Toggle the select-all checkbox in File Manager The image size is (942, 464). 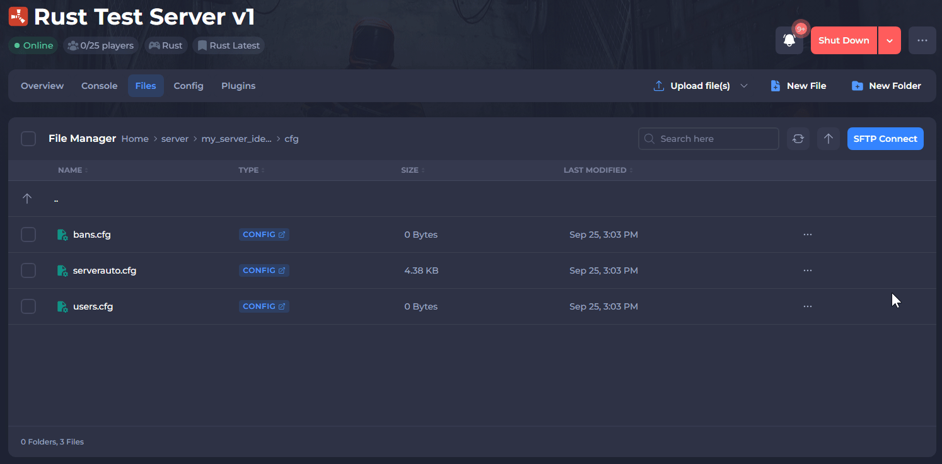28,139
